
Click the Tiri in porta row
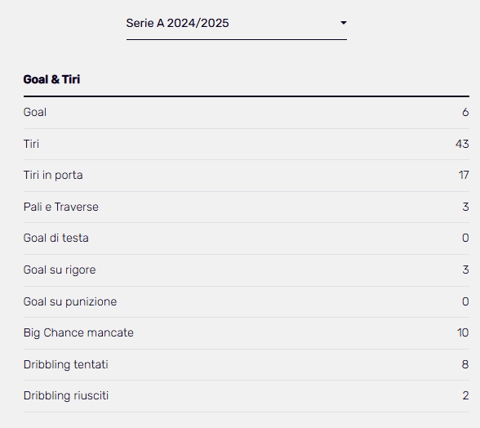247,176
